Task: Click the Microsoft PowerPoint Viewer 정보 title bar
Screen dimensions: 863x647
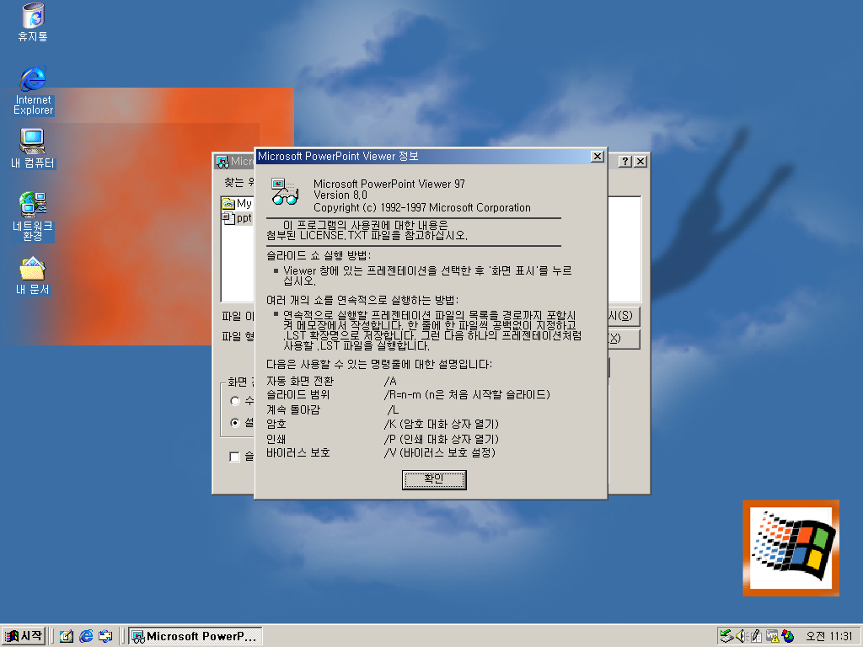Action: click(423, 156)
